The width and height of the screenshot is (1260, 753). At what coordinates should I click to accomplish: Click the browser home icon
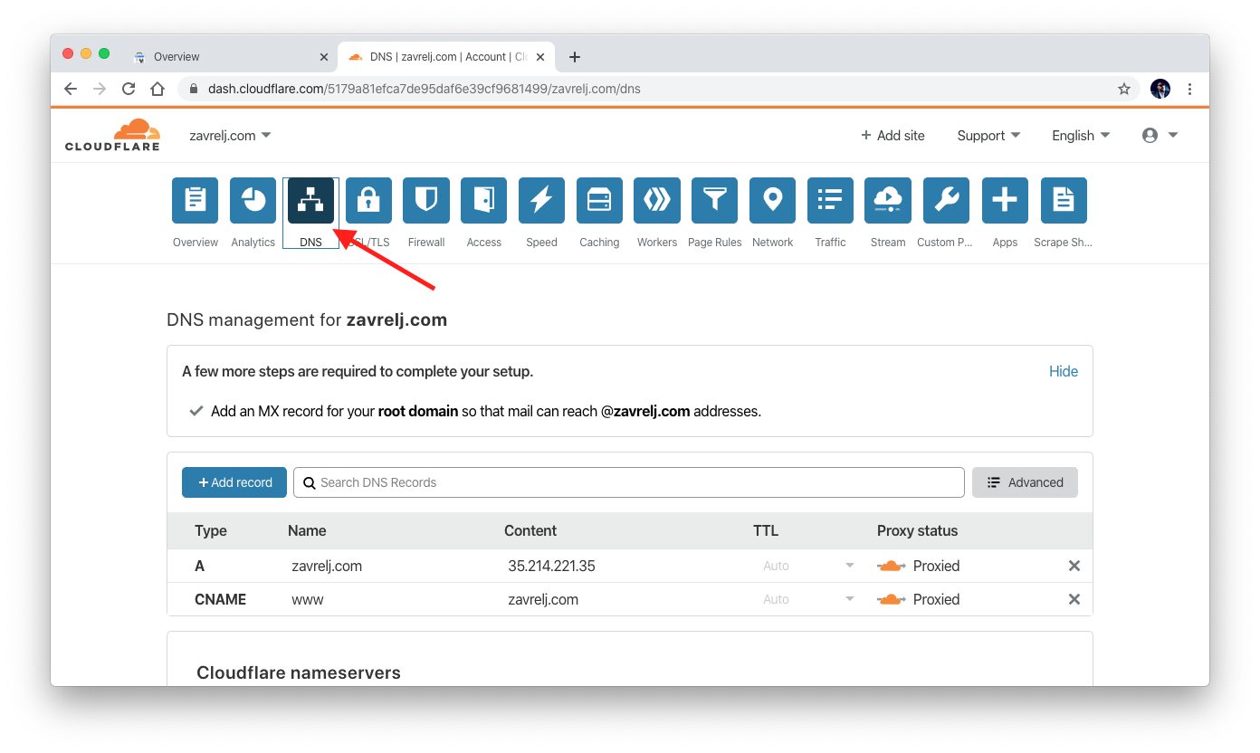click(157, 89)
